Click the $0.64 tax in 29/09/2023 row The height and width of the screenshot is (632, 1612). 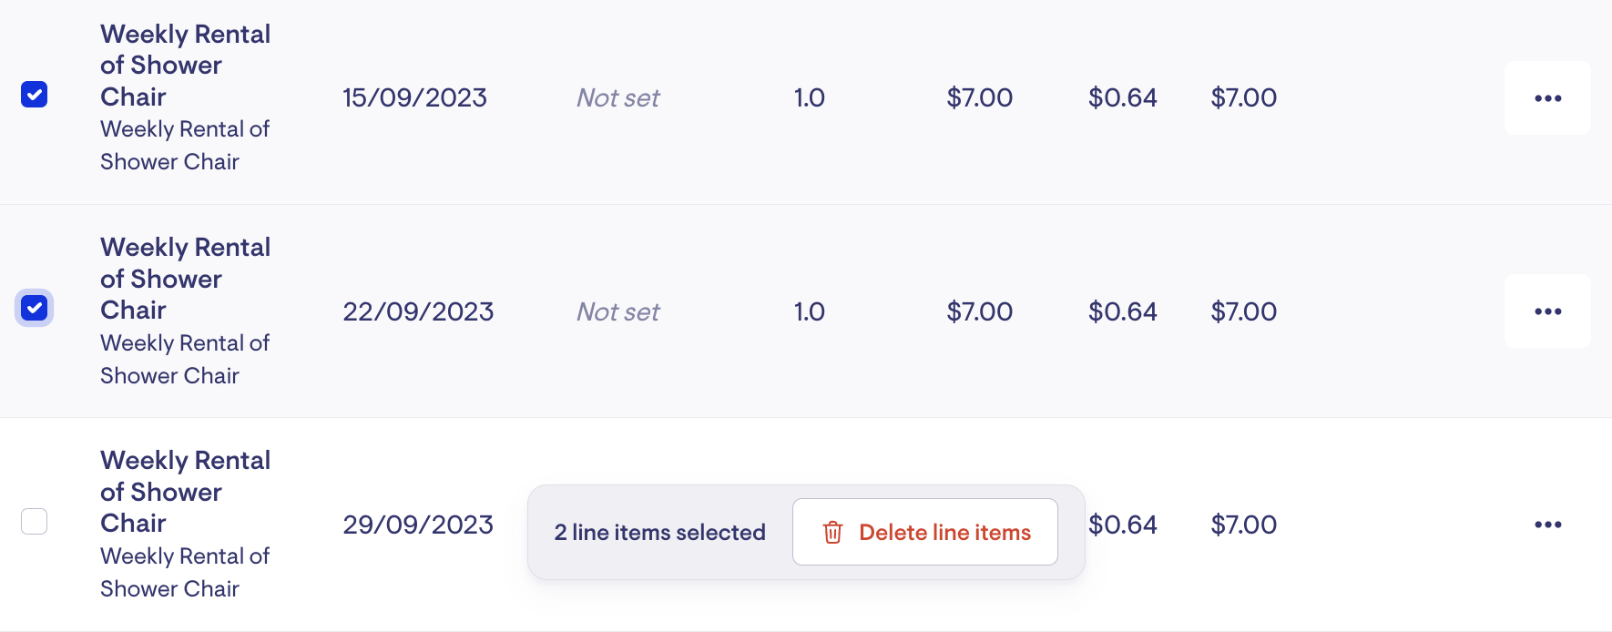[1122, 525]
